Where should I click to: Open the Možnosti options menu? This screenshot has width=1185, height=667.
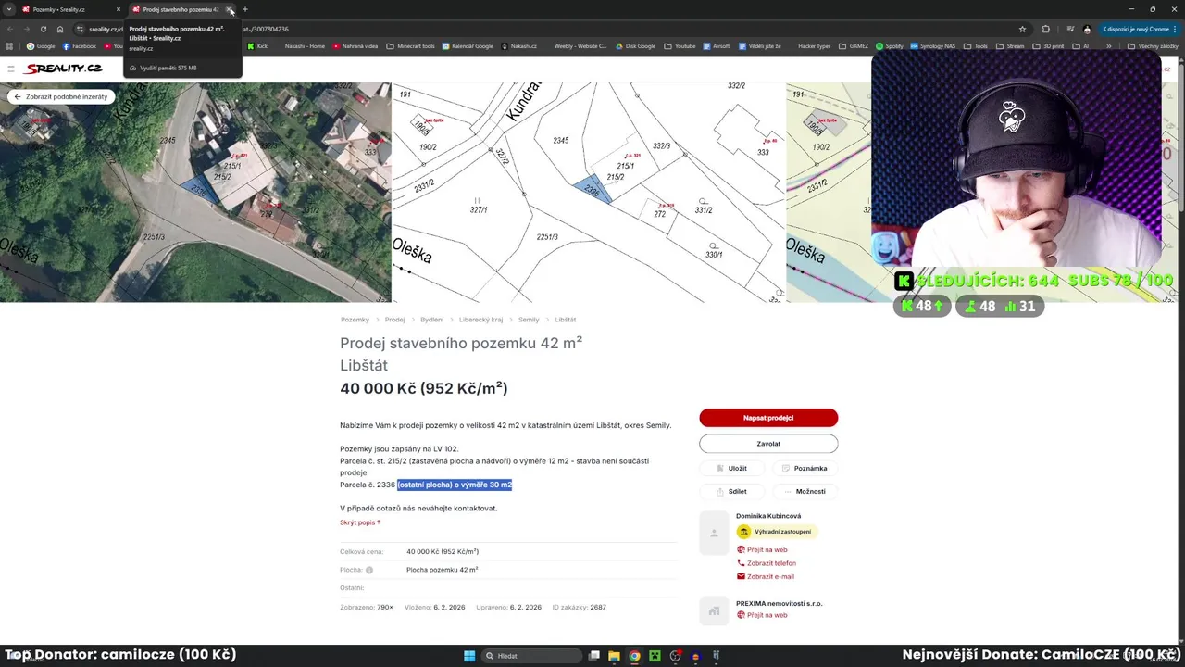pyautogui.click(x=805, y=491)
